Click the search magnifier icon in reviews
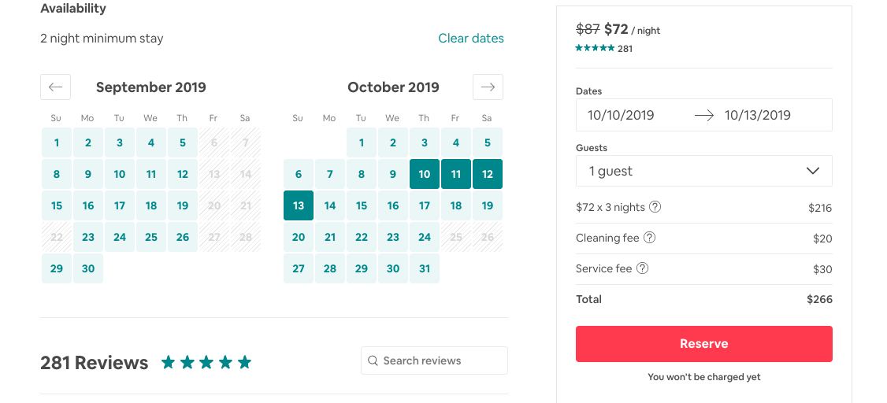Image resolution: width=887 pixels, height=403 pixels. tap(373, 360)
